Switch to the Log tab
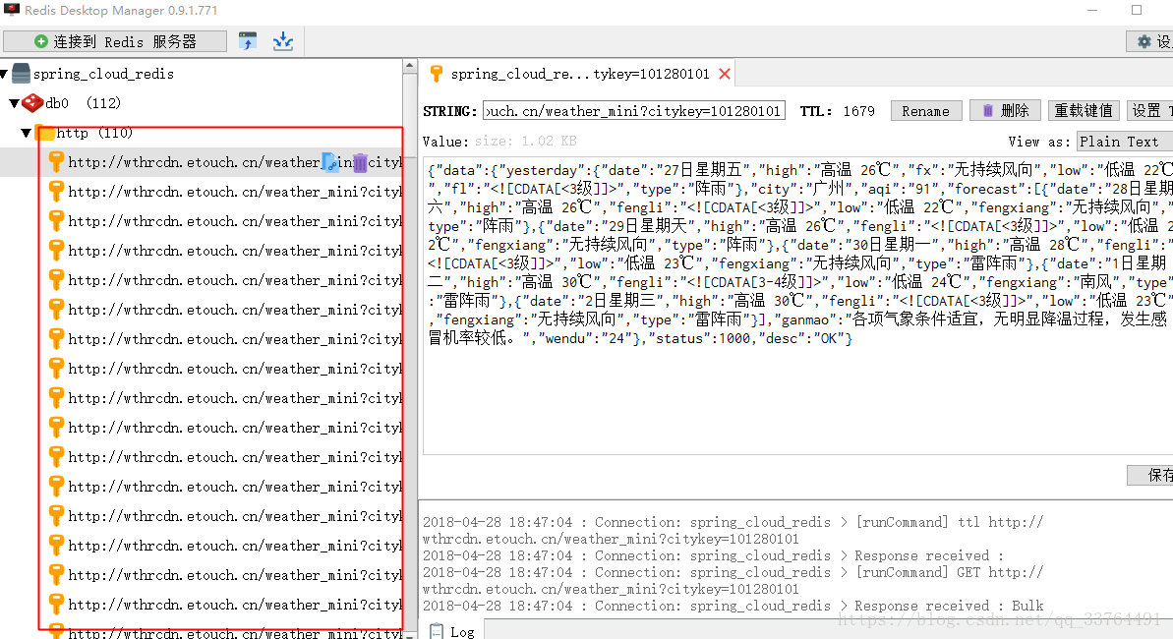 tap(452, 631)
